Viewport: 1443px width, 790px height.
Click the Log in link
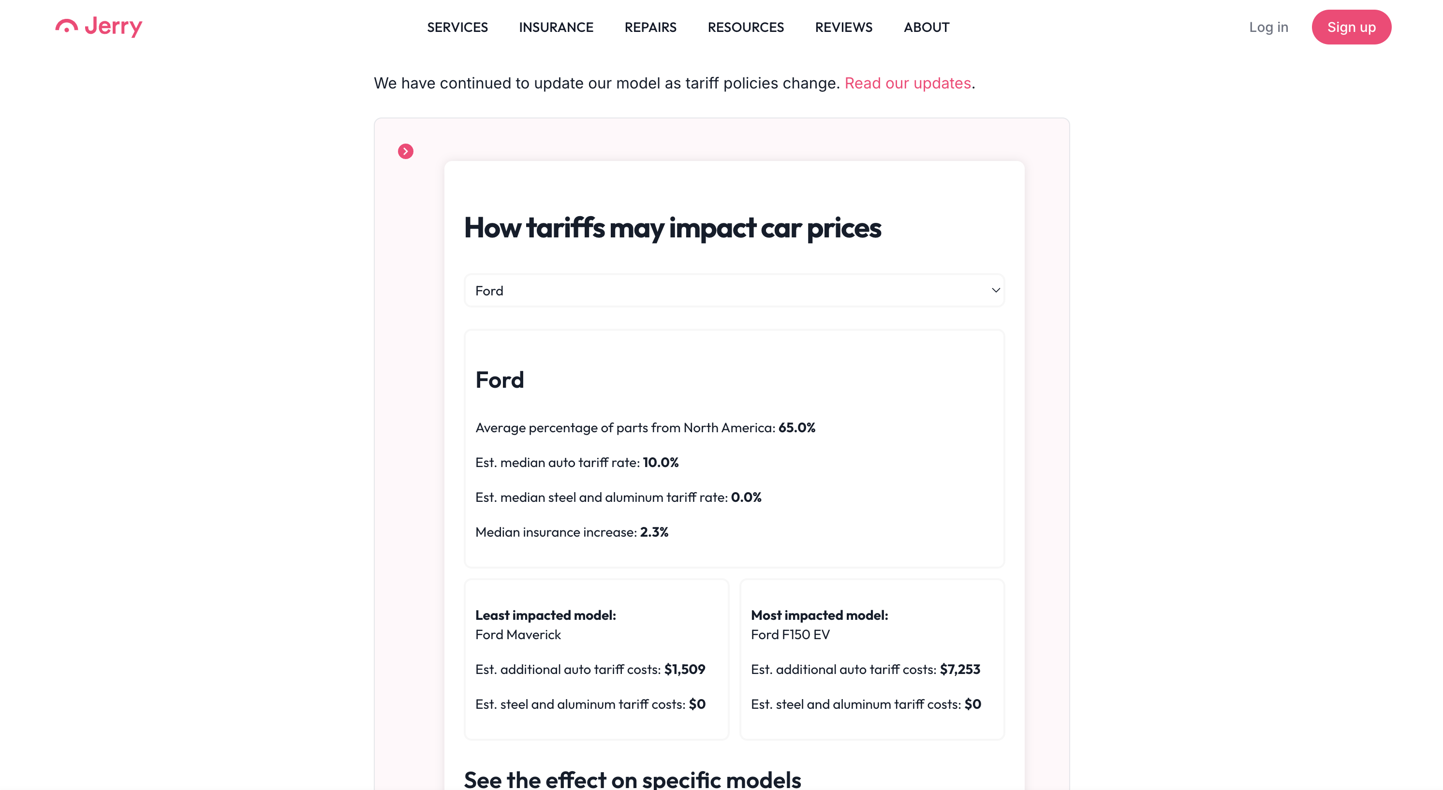tap(1268, 27)
